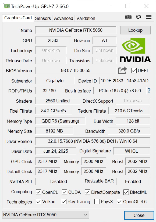Expand the GPU selection dropdown arrow

coord(86,215)
